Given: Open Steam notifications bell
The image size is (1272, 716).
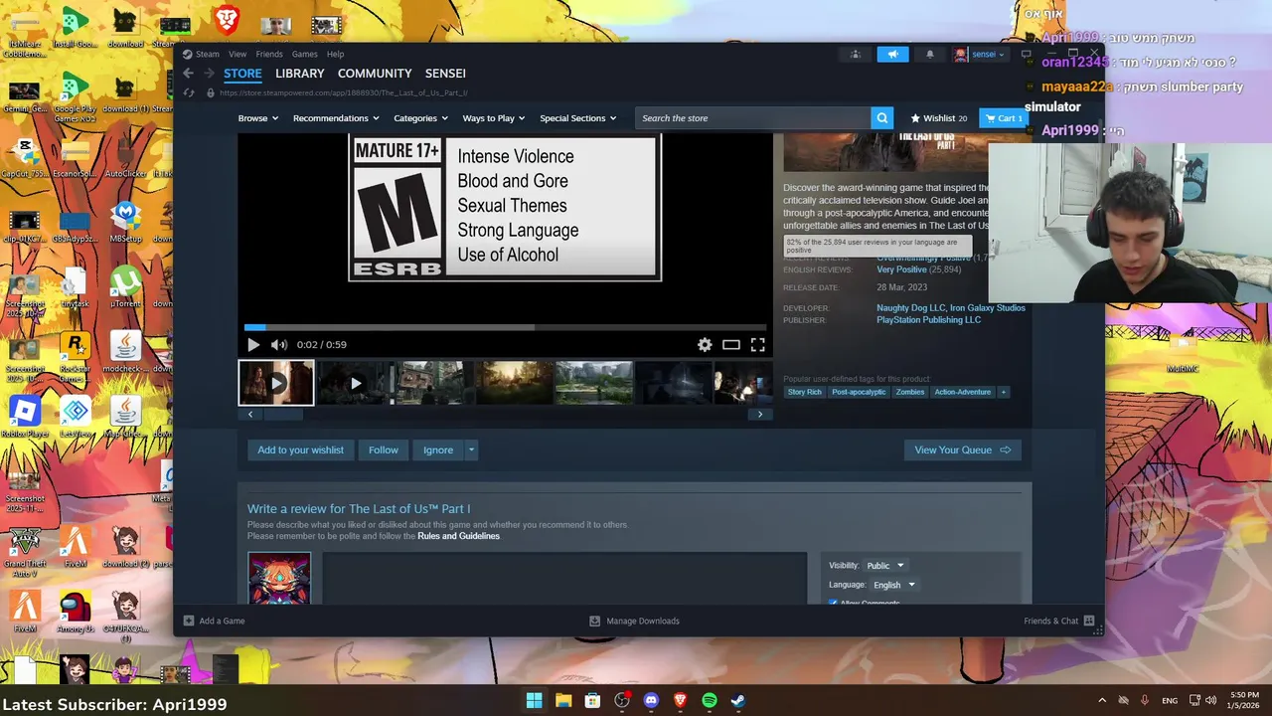Looking at the screenshot, I should point(930,55).
